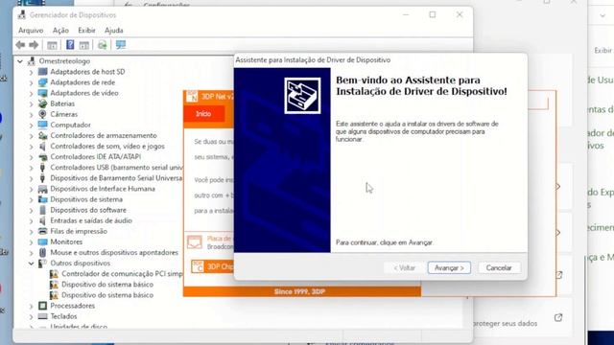Open the Ajuda menu

[x=114, y=30]
